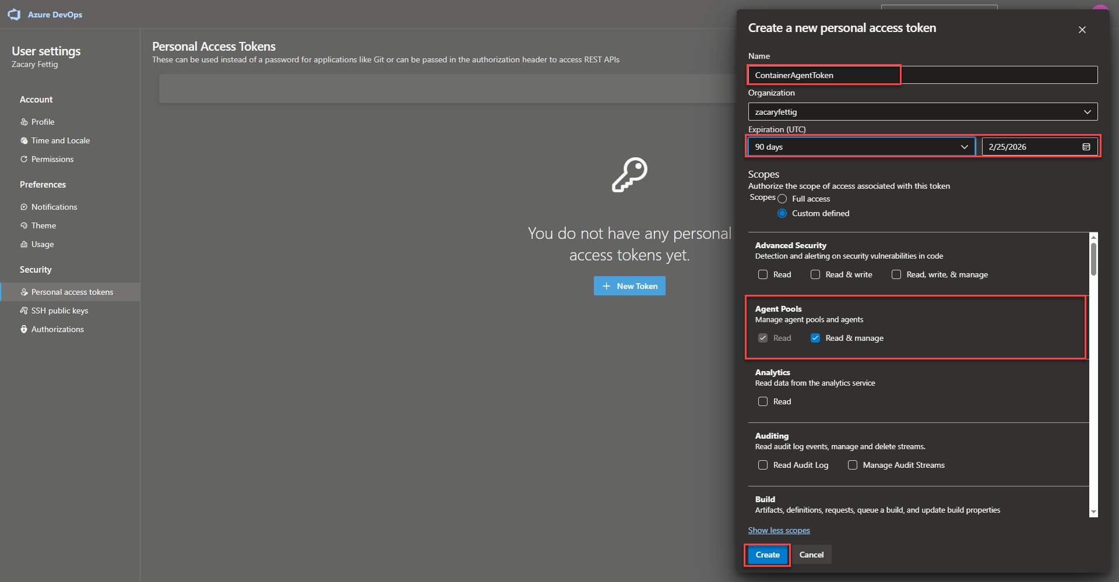Click the Time and Locale globe icon
This screenshot has width=1119, height=582.
24,140
